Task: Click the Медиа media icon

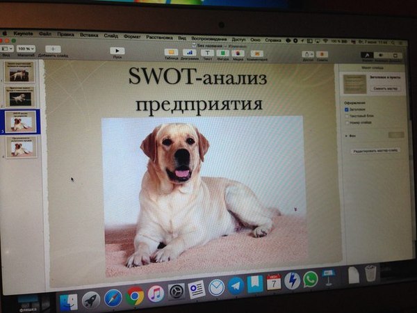Action: [x=239, y=53]
